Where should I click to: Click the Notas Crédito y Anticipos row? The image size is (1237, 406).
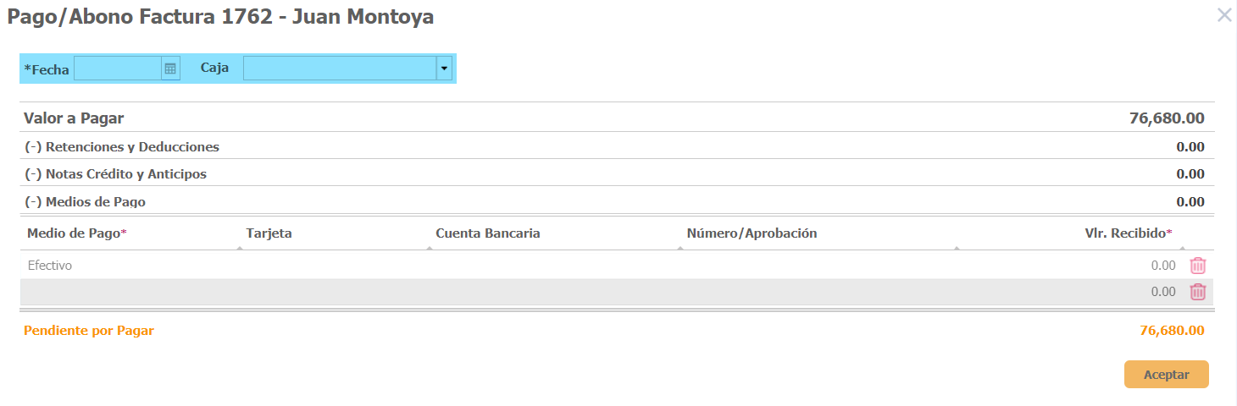tap(116, 174)
